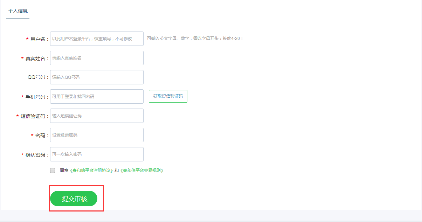The image size is (422, 222).
Task: Click the 确认密码 label text
Action: point(35,155)
